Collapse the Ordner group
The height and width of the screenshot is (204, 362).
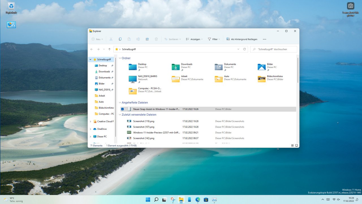point(120,58)
